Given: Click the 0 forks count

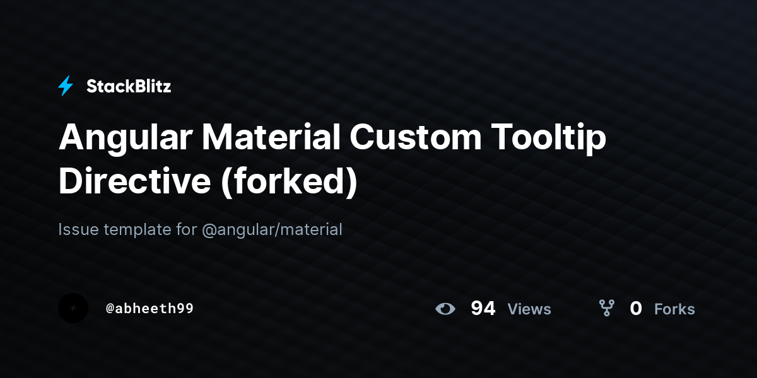Looking at the screenshot, I should 636,308.
